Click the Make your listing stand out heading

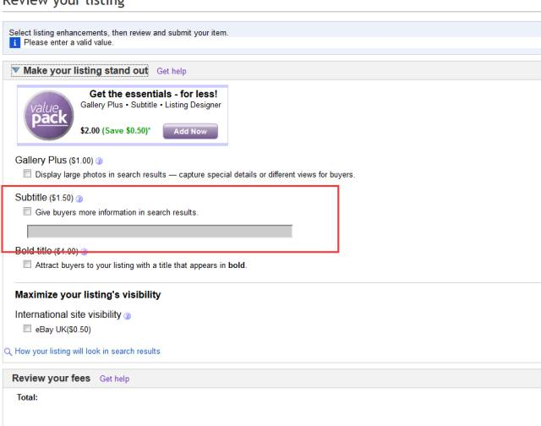85,71
